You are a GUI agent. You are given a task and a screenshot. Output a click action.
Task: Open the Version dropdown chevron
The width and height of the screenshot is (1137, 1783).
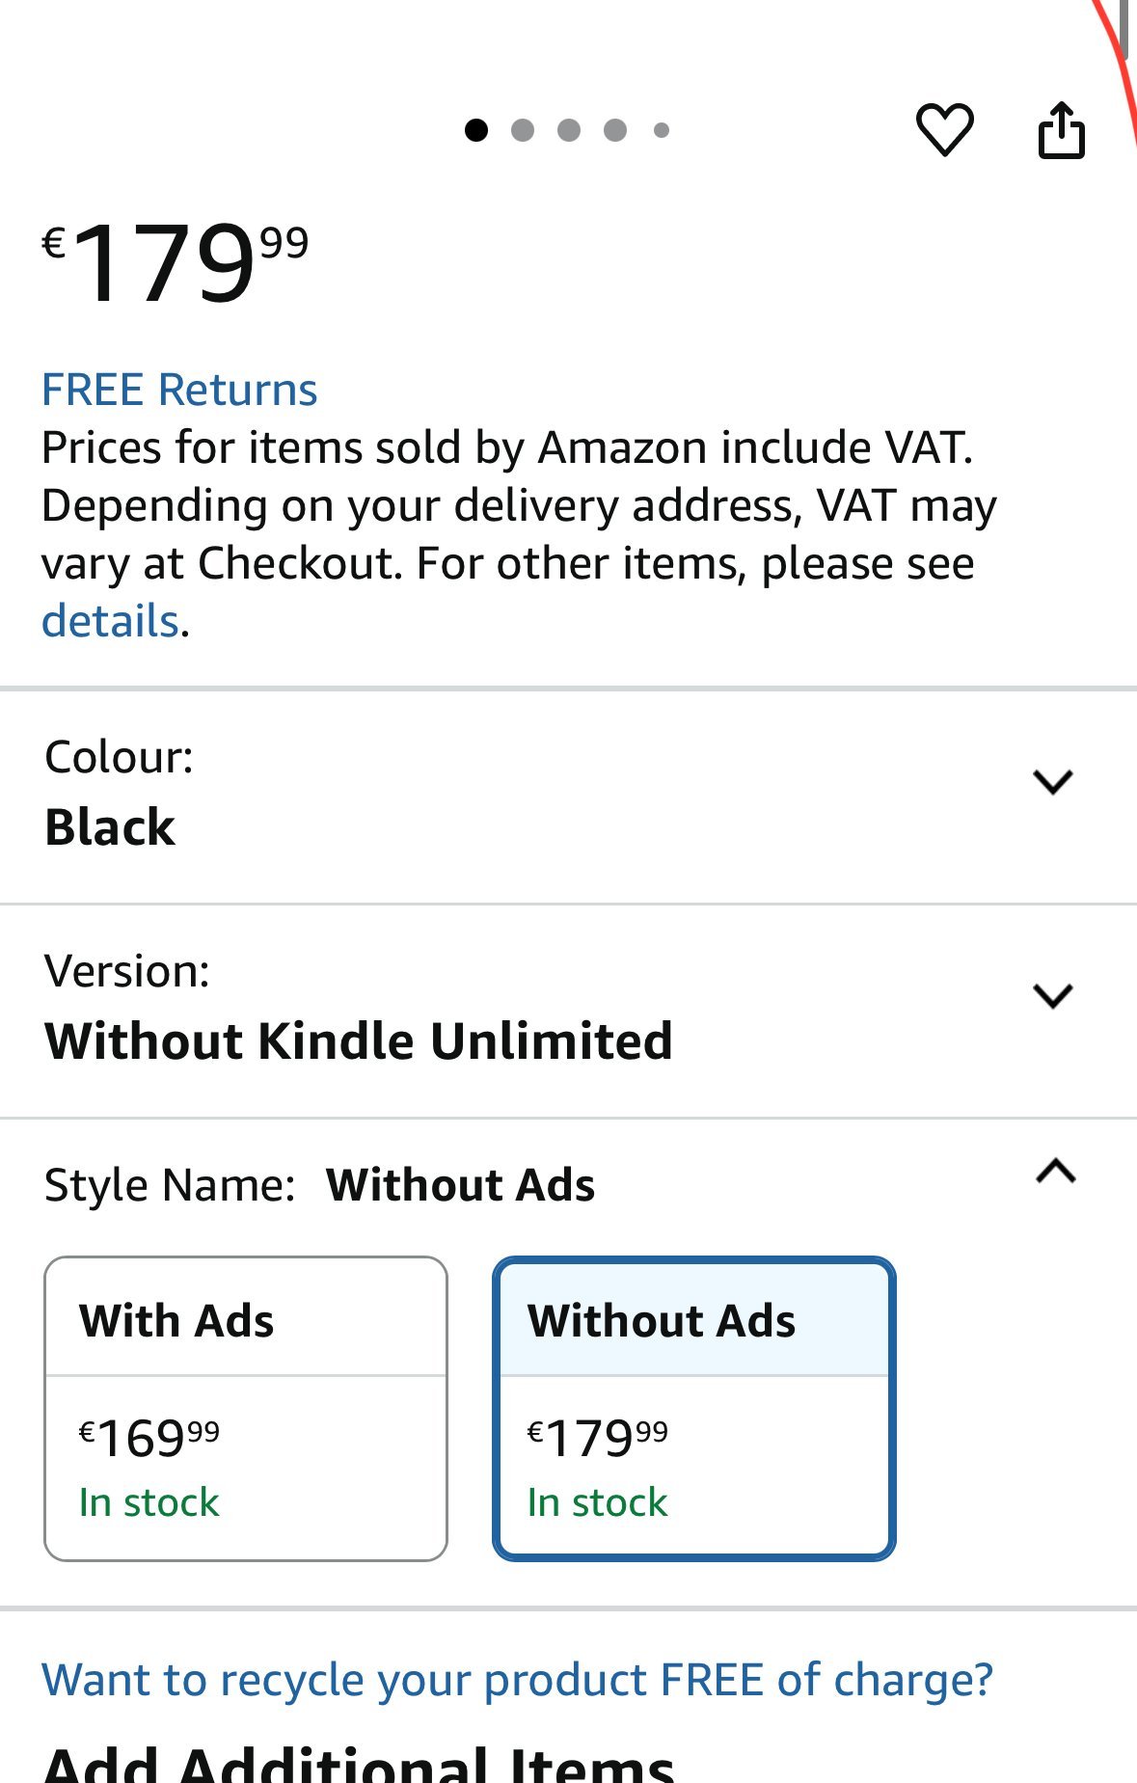[1052, 995]
